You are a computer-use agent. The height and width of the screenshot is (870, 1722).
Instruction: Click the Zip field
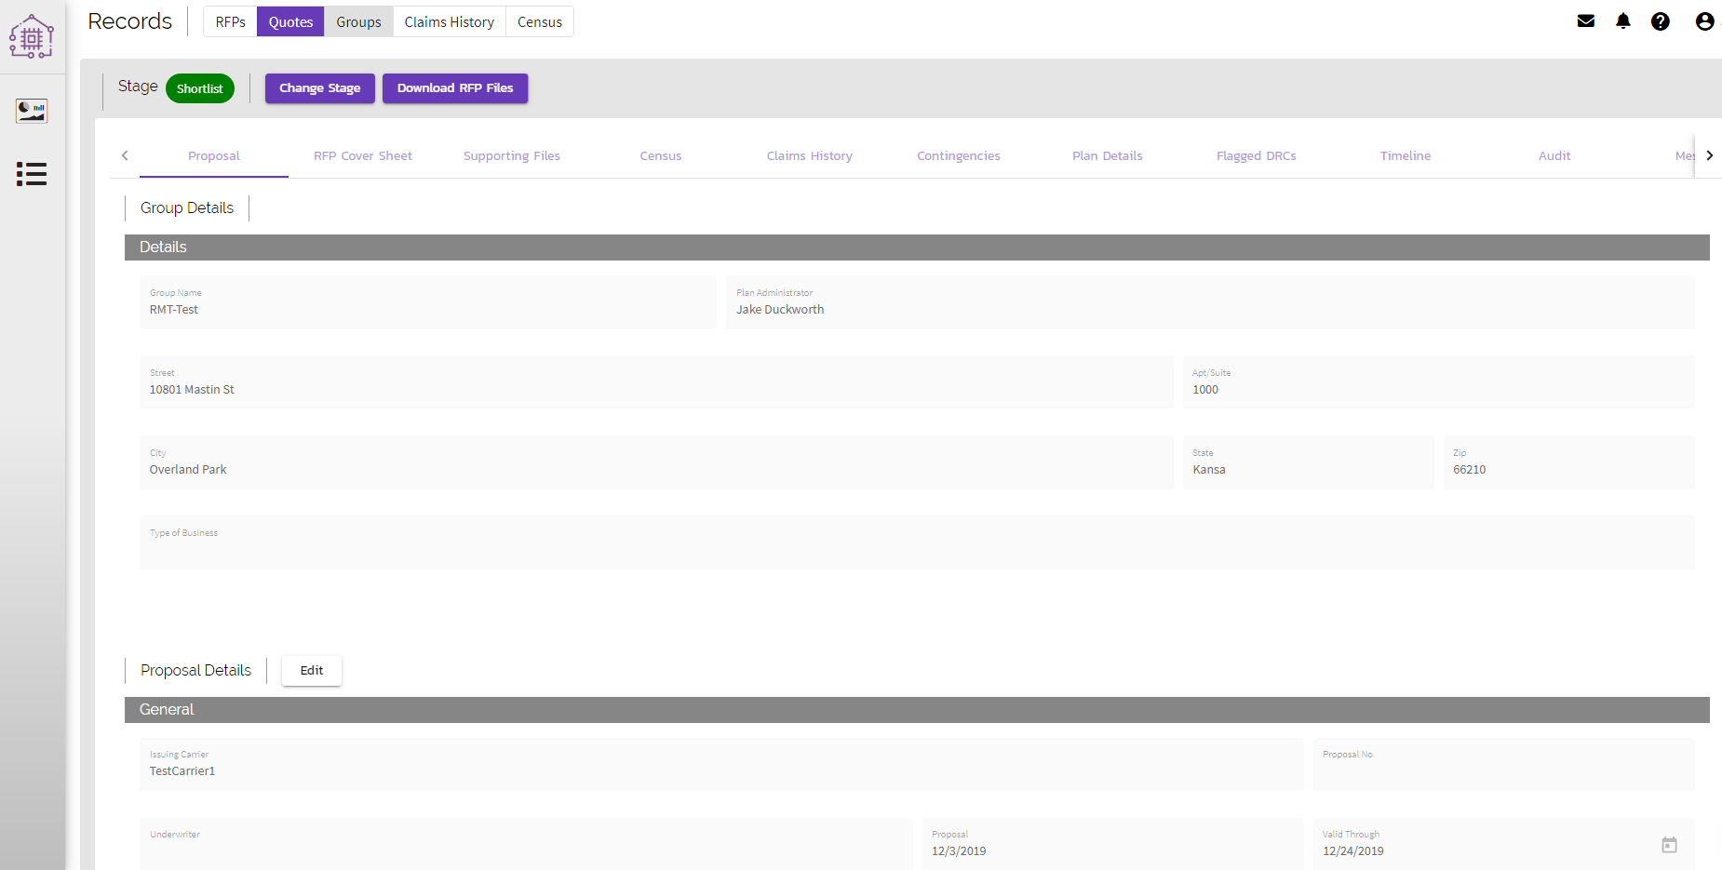coord(1568,462)
